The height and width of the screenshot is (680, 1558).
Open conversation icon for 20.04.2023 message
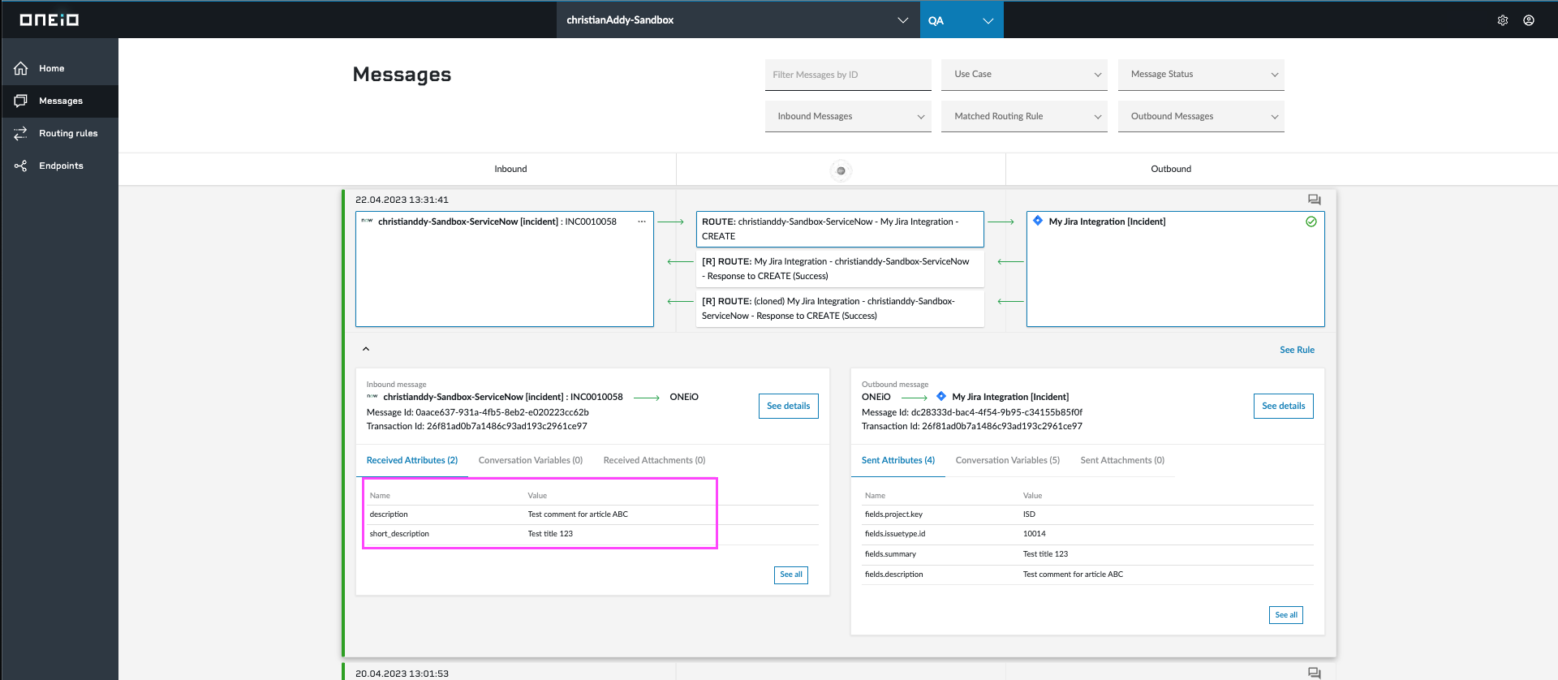[x=1315, y=673]
